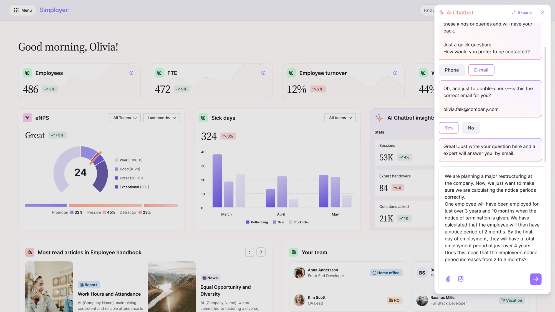Open the Last months dropdown
555x312 pixels.
(x=162, y=118)
